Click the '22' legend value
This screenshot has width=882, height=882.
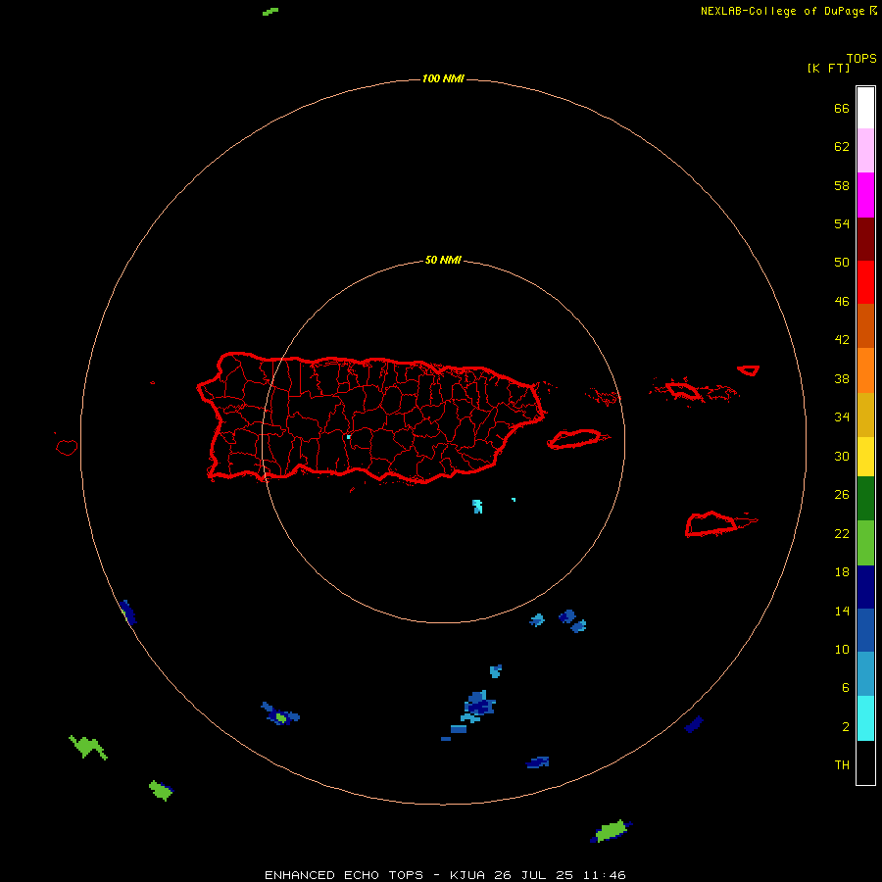tap(842, 533)
